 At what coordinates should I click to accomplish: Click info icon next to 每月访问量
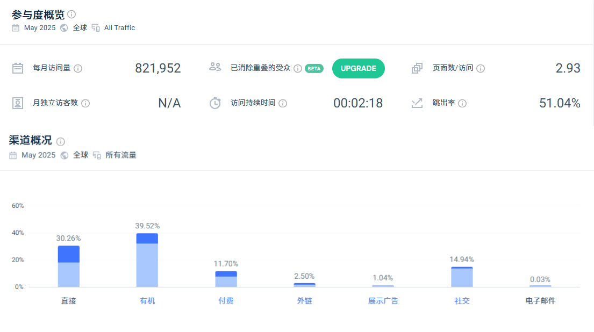pos(78,68)
